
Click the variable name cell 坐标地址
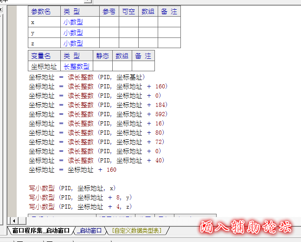44,66
